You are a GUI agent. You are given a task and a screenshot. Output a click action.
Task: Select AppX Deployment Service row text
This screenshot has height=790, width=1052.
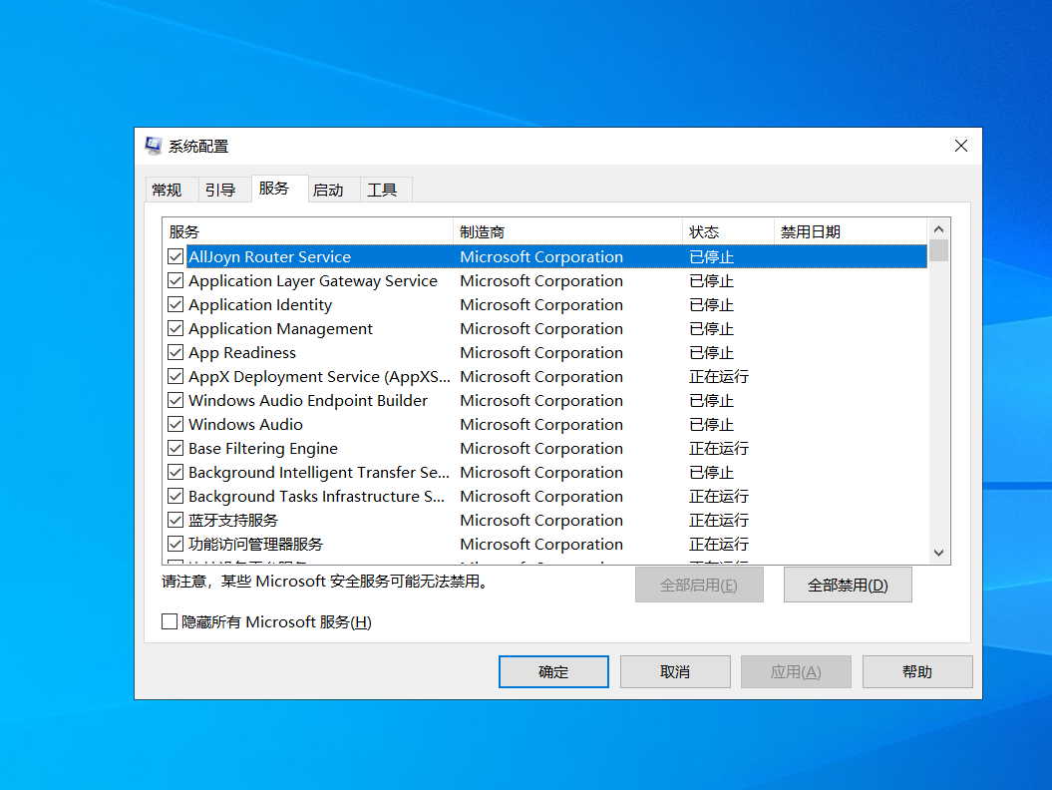tap(319, 376)
